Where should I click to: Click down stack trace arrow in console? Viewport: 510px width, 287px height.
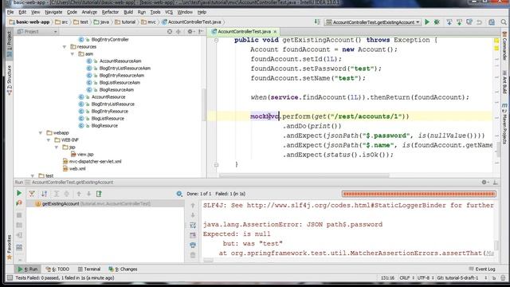click(x=193, y=215)
